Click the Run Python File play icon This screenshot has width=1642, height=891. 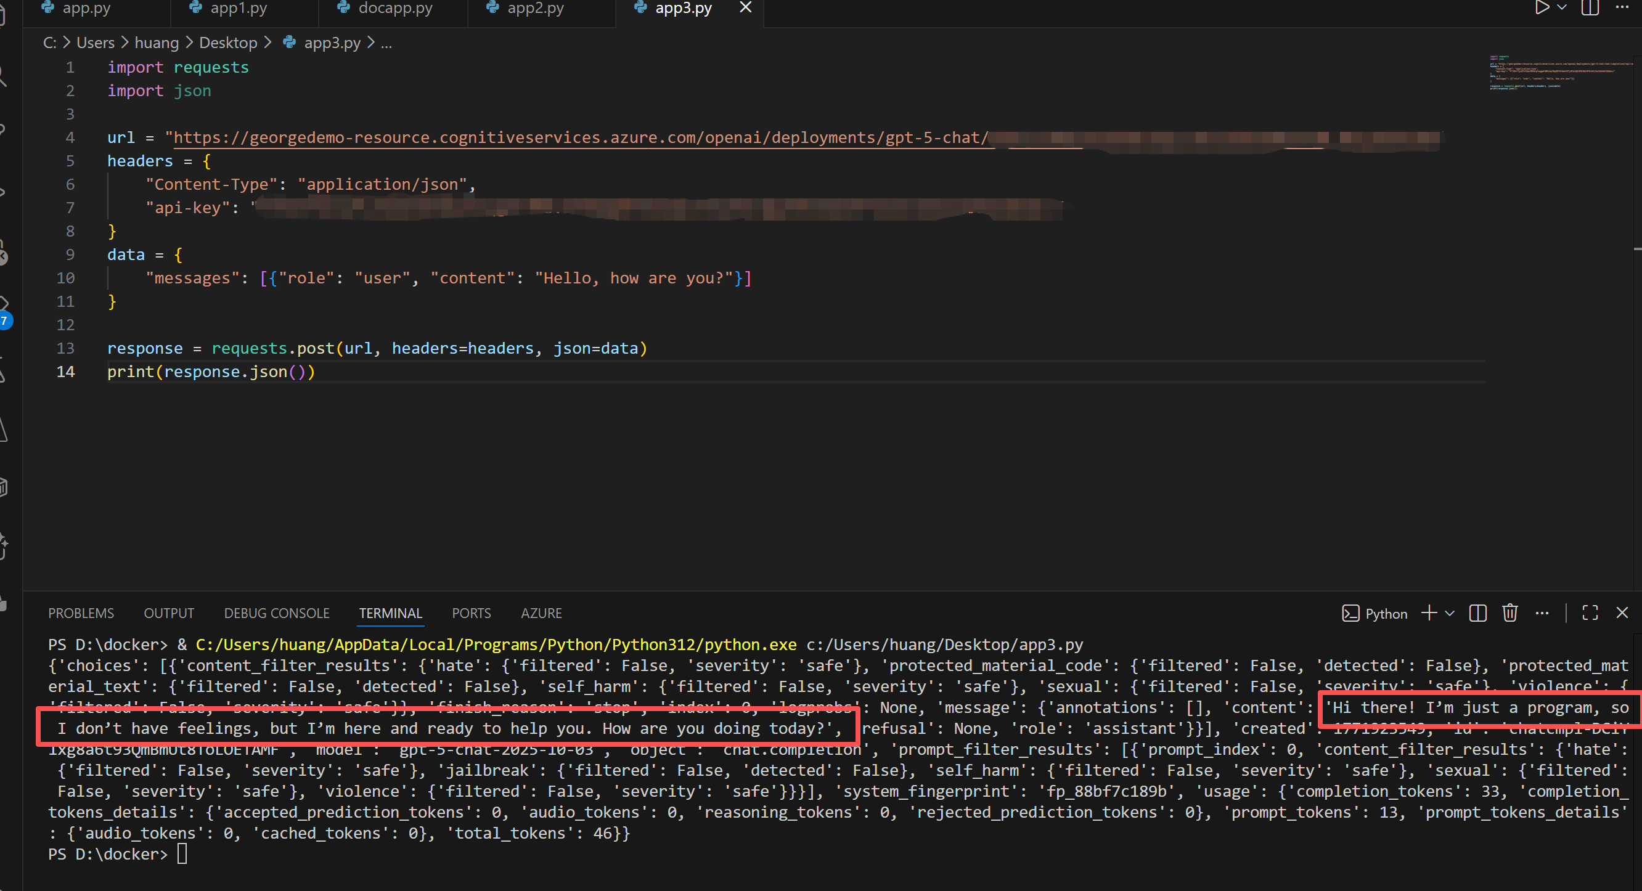pos(1542,7)
